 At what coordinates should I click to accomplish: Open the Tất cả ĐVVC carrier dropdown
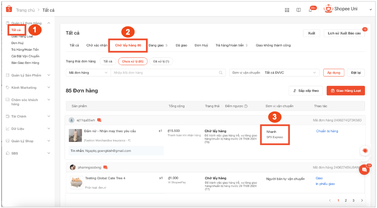point(290,72)
